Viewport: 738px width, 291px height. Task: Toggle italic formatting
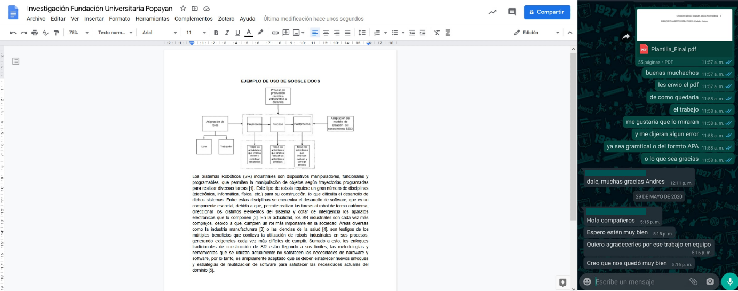click(x=227, y=33)
